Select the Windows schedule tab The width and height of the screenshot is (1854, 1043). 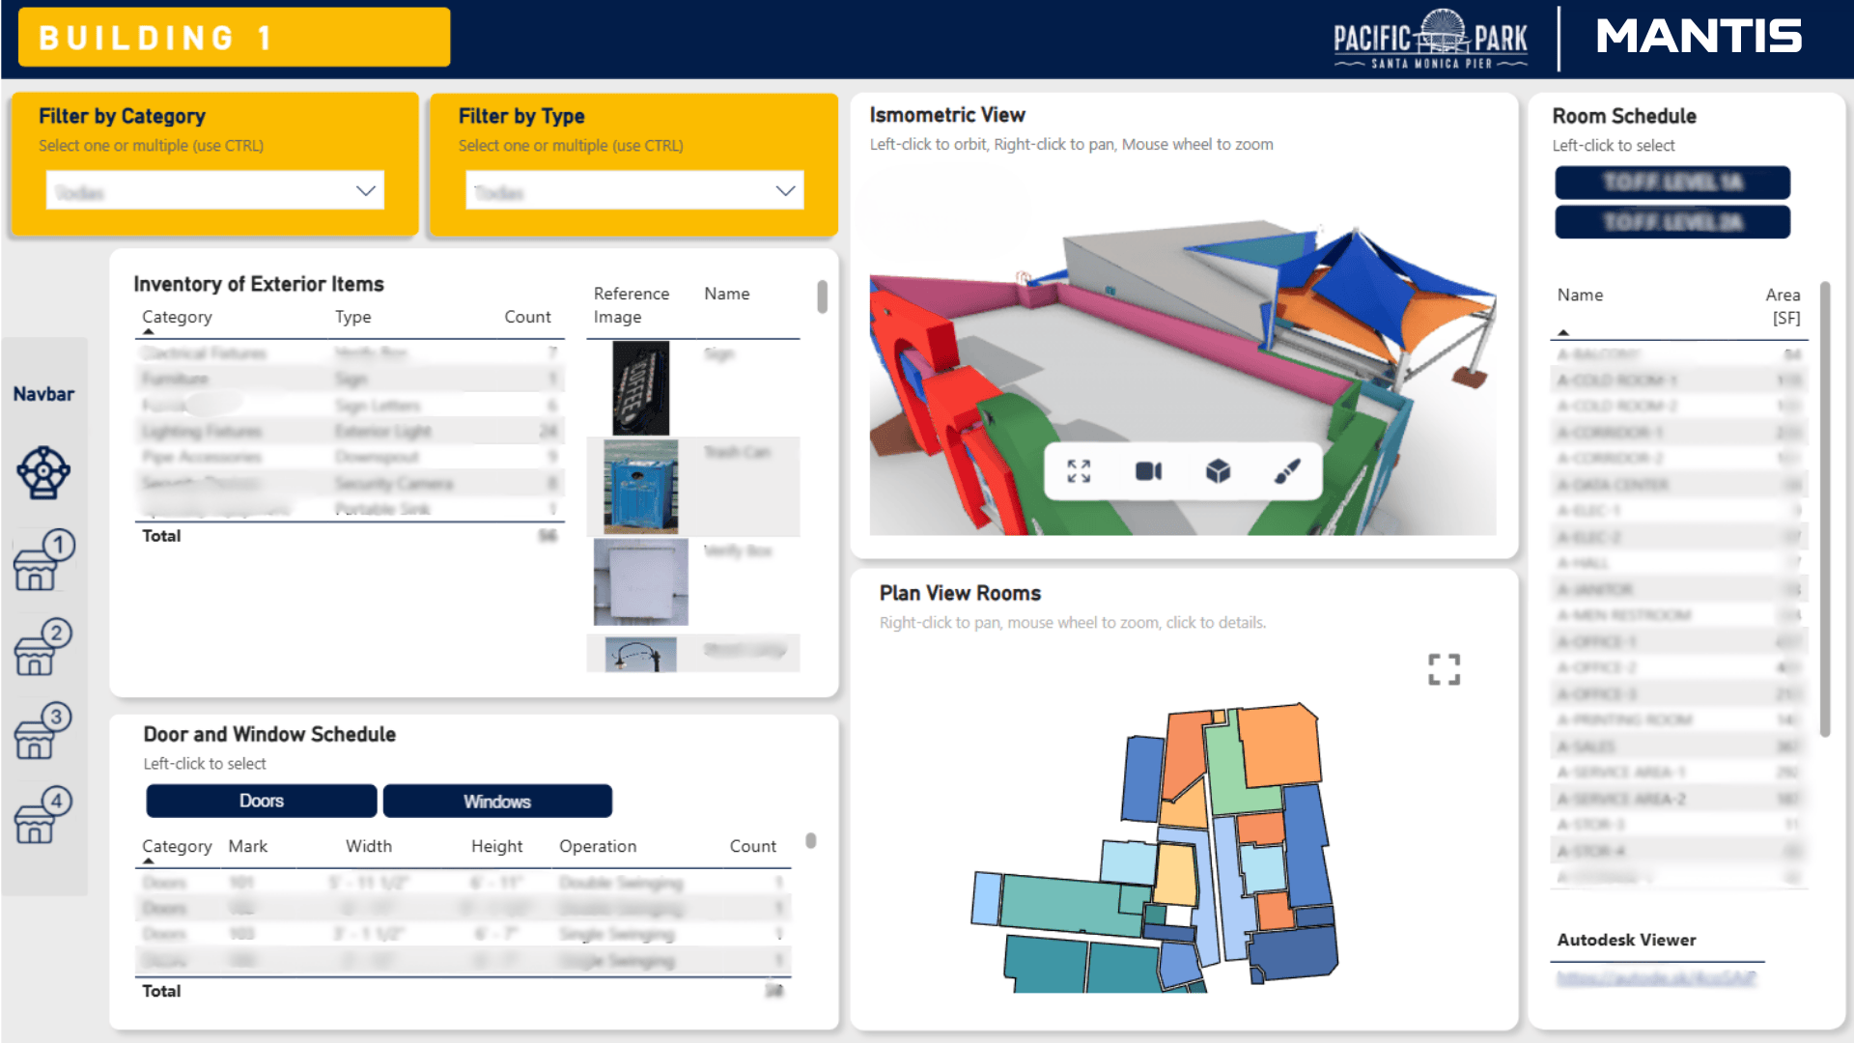click(497, 801)
